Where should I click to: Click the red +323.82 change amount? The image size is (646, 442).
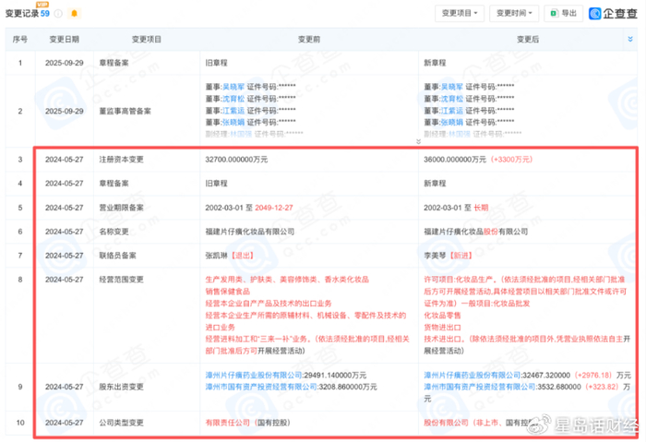point(602,387)
